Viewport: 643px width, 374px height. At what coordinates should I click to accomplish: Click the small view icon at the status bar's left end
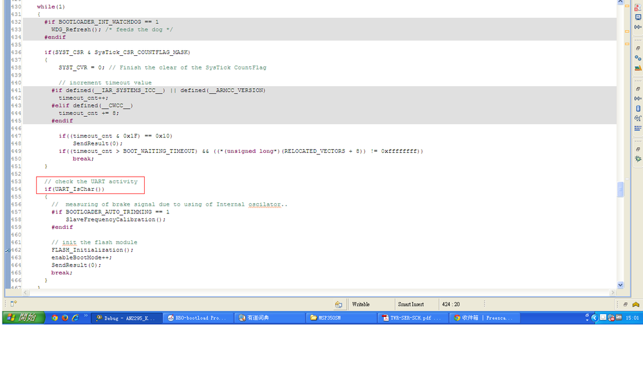(x=13, y=304)
